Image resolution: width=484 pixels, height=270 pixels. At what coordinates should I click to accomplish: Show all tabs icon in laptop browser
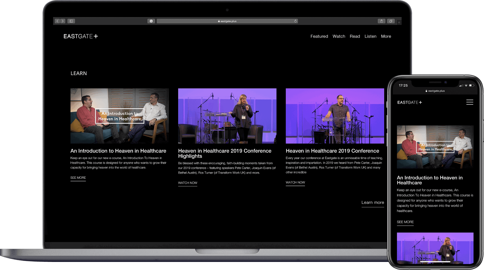[x=391, y=21]
